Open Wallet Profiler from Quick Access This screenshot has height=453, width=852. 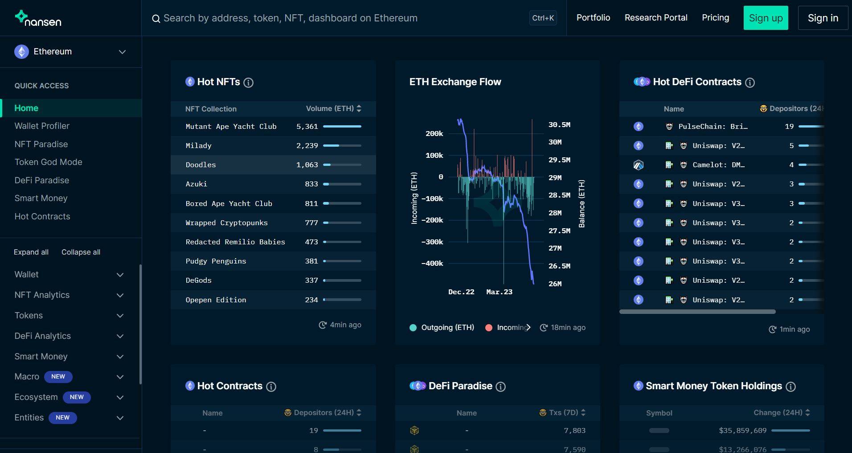[x=42, y=126]
